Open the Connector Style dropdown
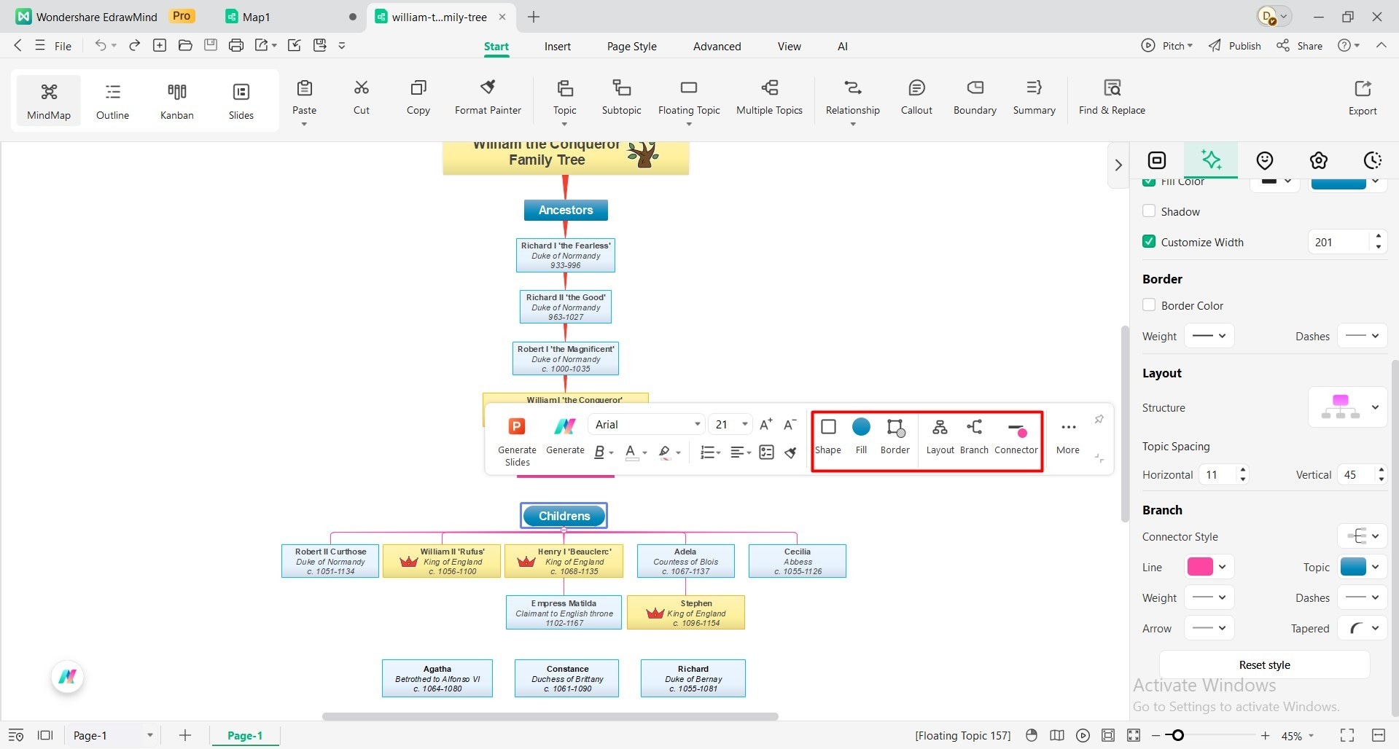The height and width of the screenshot is (749, 1399). click(x=1362, y=536)
